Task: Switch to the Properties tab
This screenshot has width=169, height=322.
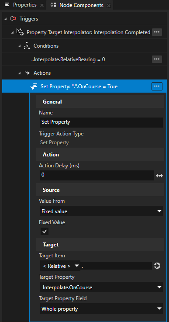Action: click(24, 5)
